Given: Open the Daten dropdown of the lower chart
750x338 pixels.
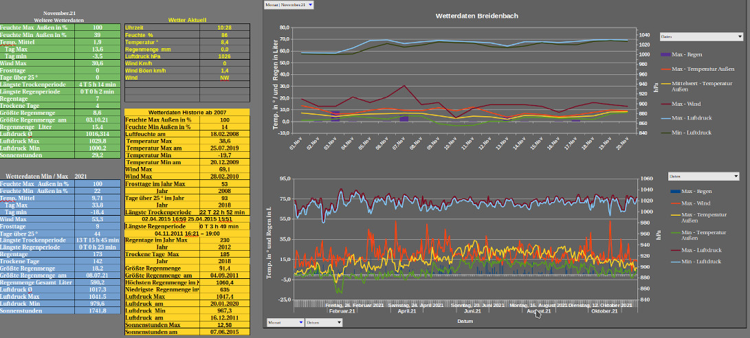Looking at the screenshot, I should point(703,177).
